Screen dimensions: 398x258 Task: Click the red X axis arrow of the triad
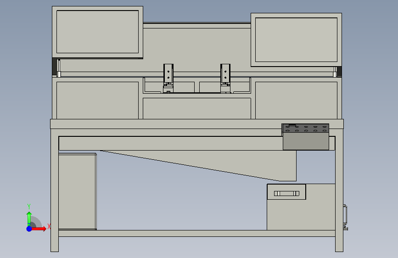coord(39,229)
